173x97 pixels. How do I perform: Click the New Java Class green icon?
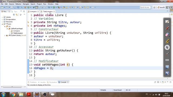click(28, 7)
